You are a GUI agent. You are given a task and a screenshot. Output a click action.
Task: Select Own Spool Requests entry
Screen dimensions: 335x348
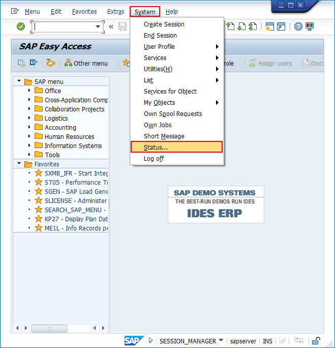tap(176, 114)
